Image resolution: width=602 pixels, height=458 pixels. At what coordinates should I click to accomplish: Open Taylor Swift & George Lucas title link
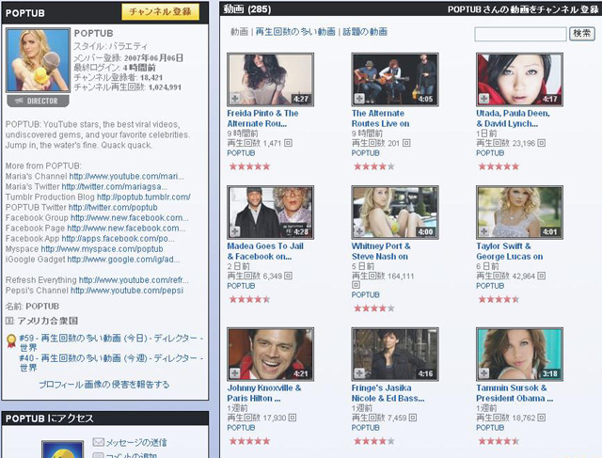(x=510, y=251)
